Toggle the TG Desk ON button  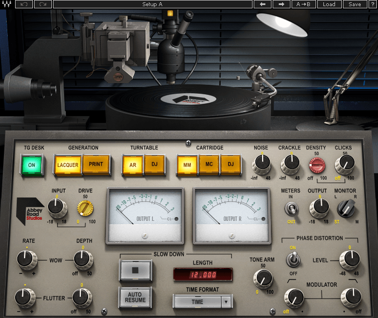pos(32,165)
